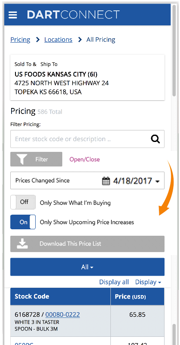Click Download This Price List button

point(87,244)
